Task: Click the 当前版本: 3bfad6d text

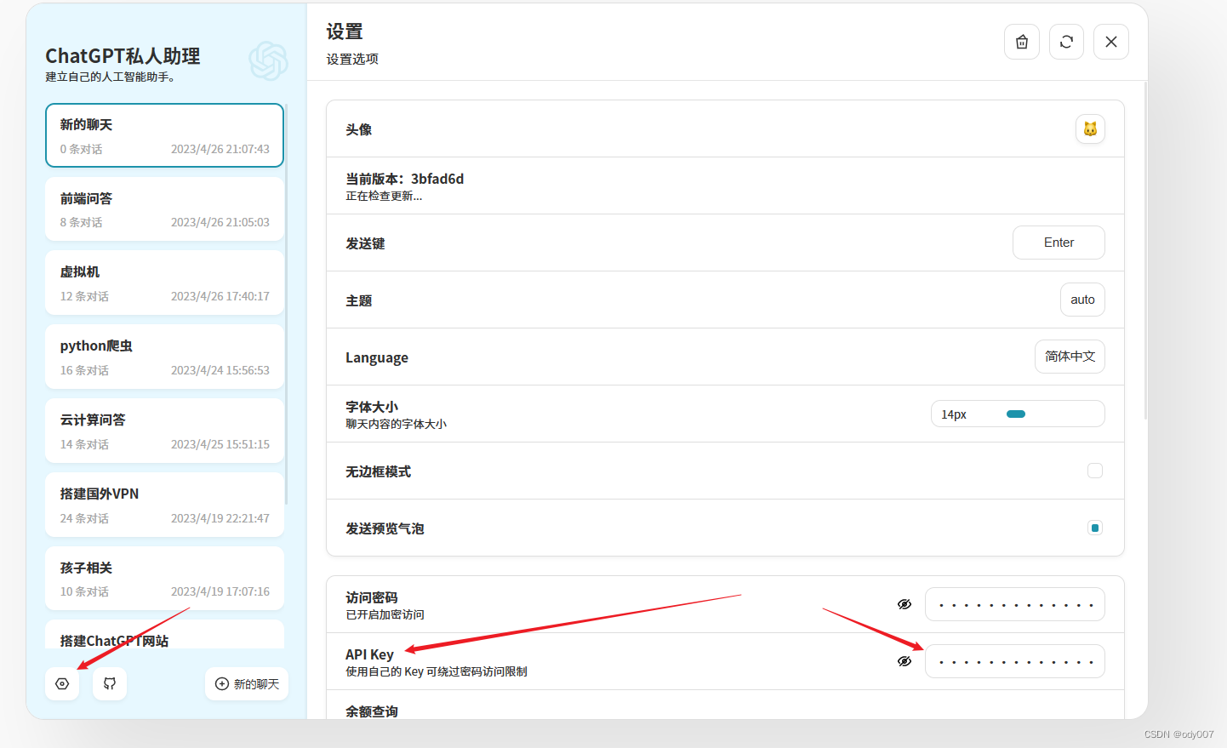Action: (x=404, y=179)
